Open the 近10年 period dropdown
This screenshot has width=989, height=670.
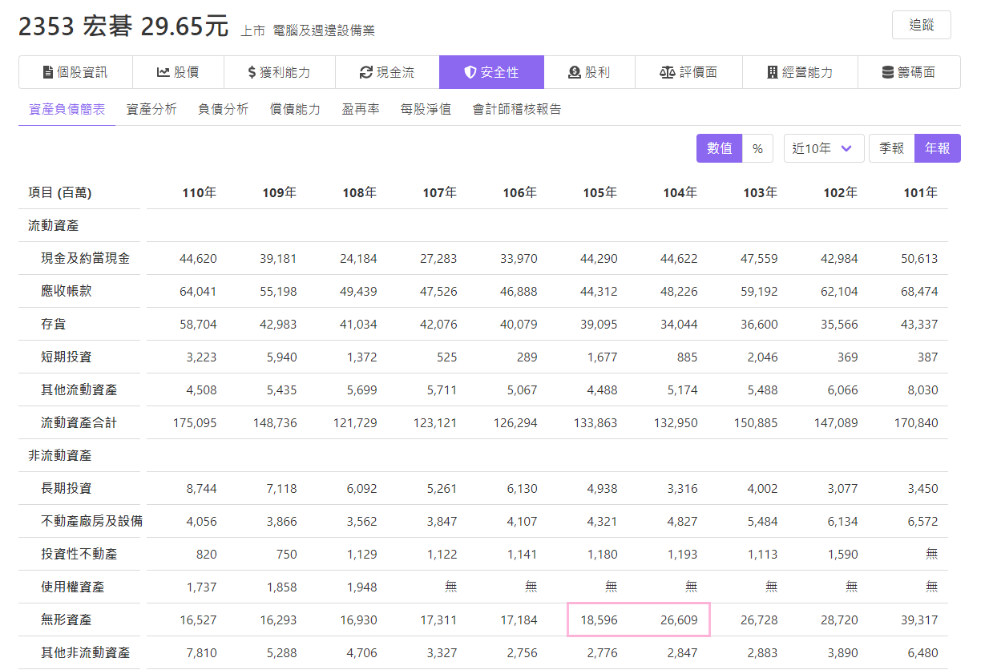tap(824, 148)
